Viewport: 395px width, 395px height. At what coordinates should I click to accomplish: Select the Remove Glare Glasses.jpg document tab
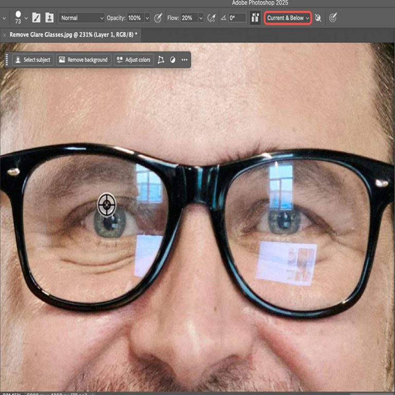(x=74, y=34)
